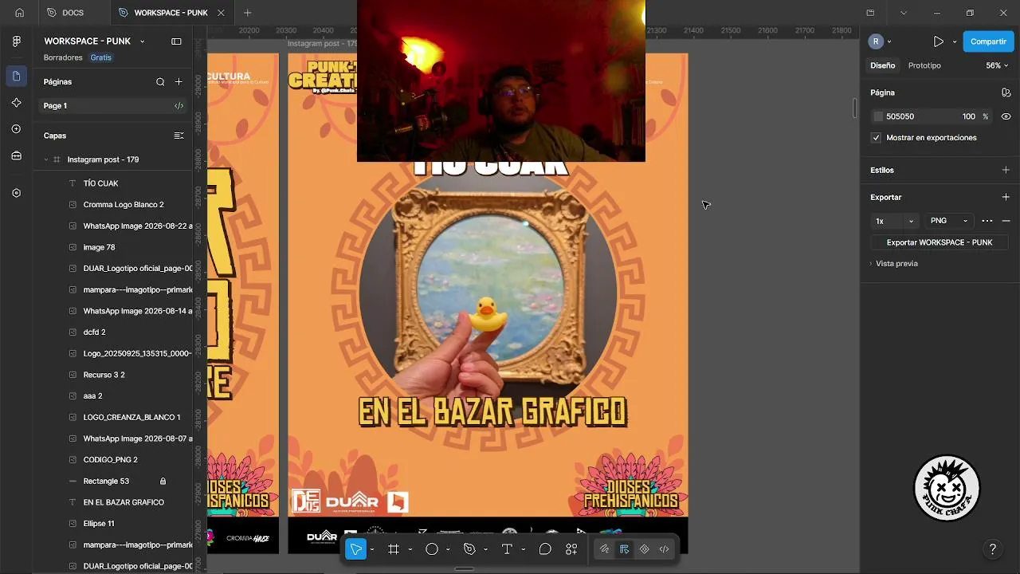Select the Move tool in the bottom toolbar

click(x=355, y=549)
